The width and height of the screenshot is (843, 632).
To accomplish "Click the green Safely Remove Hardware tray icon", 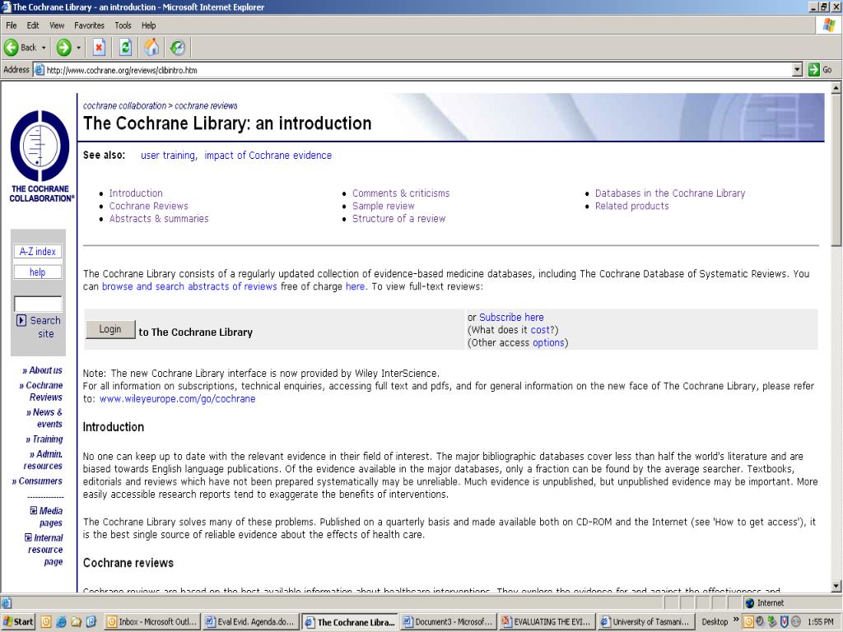I will 772,622.
